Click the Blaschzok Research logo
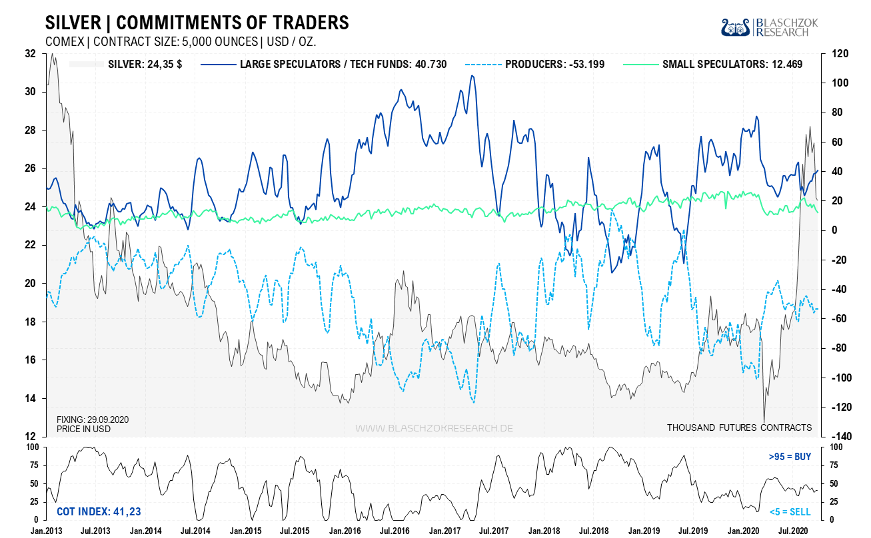Viewport: 871px width, 538px height. [x=769, y=27]
